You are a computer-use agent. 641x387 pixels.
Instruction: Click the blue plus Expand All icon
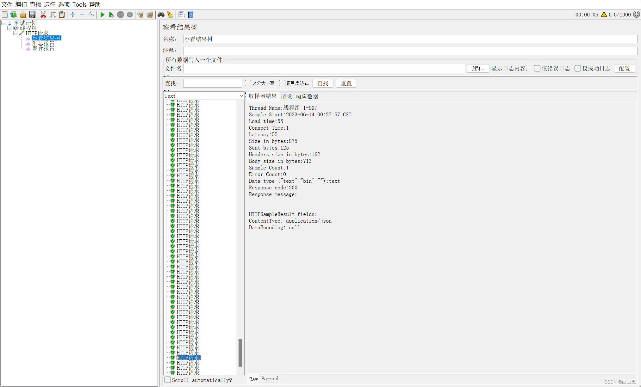point(73,15)
